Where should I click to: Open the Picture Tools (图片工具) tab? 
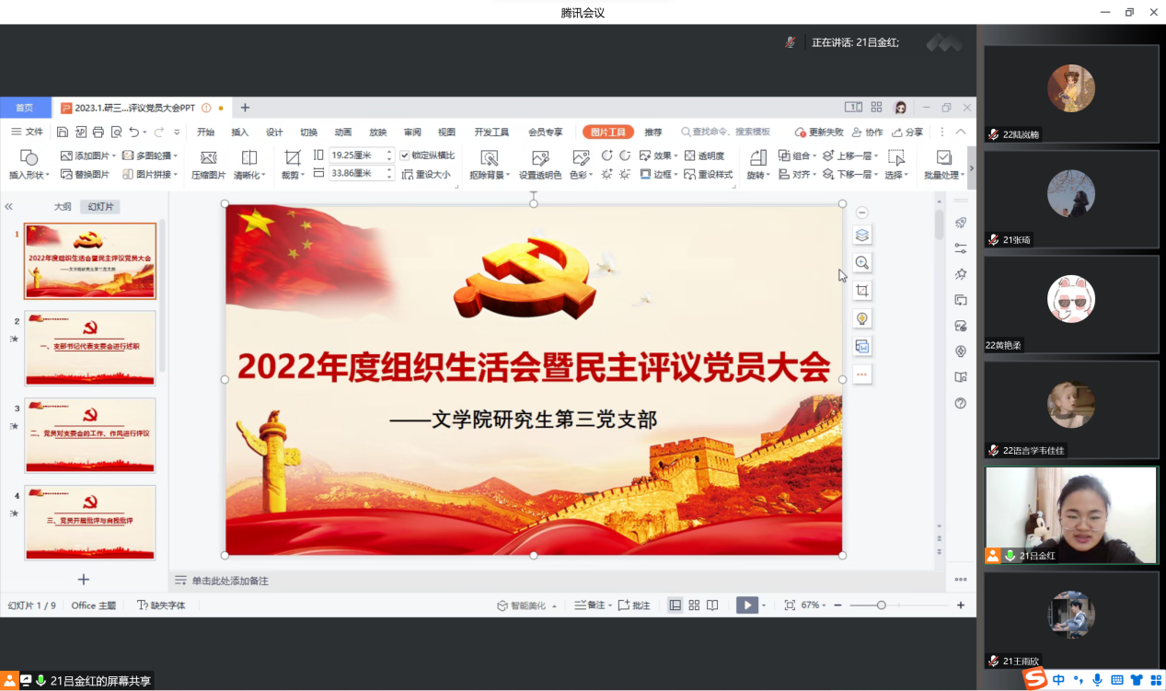[608, 132]
